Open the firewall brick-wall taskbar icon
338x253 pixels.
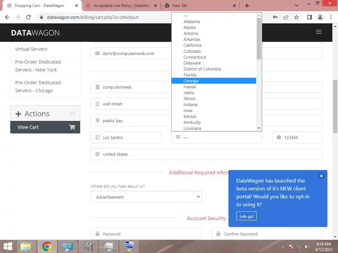[88, 246]
